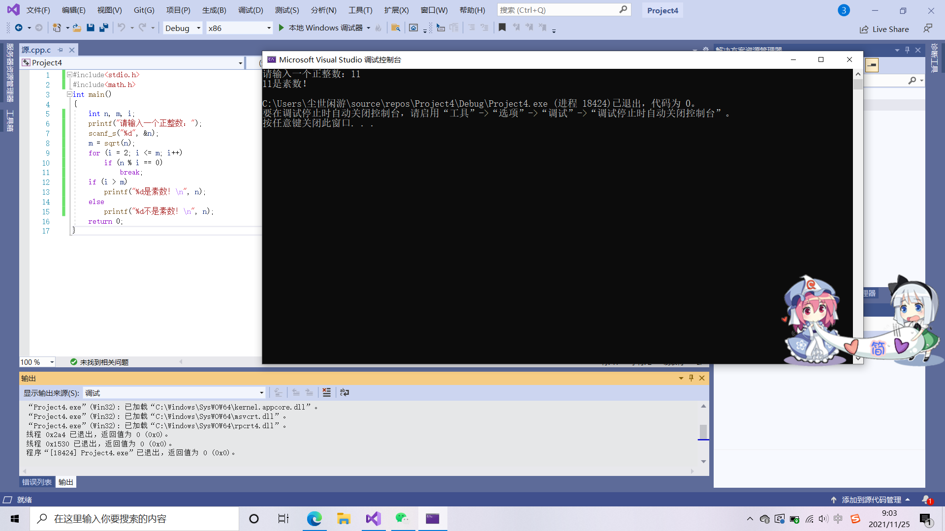The height and width of the screenshot is (531, 945).
Task: Click 添加到源代码管理 in status bar
Action: pos(871,500)
